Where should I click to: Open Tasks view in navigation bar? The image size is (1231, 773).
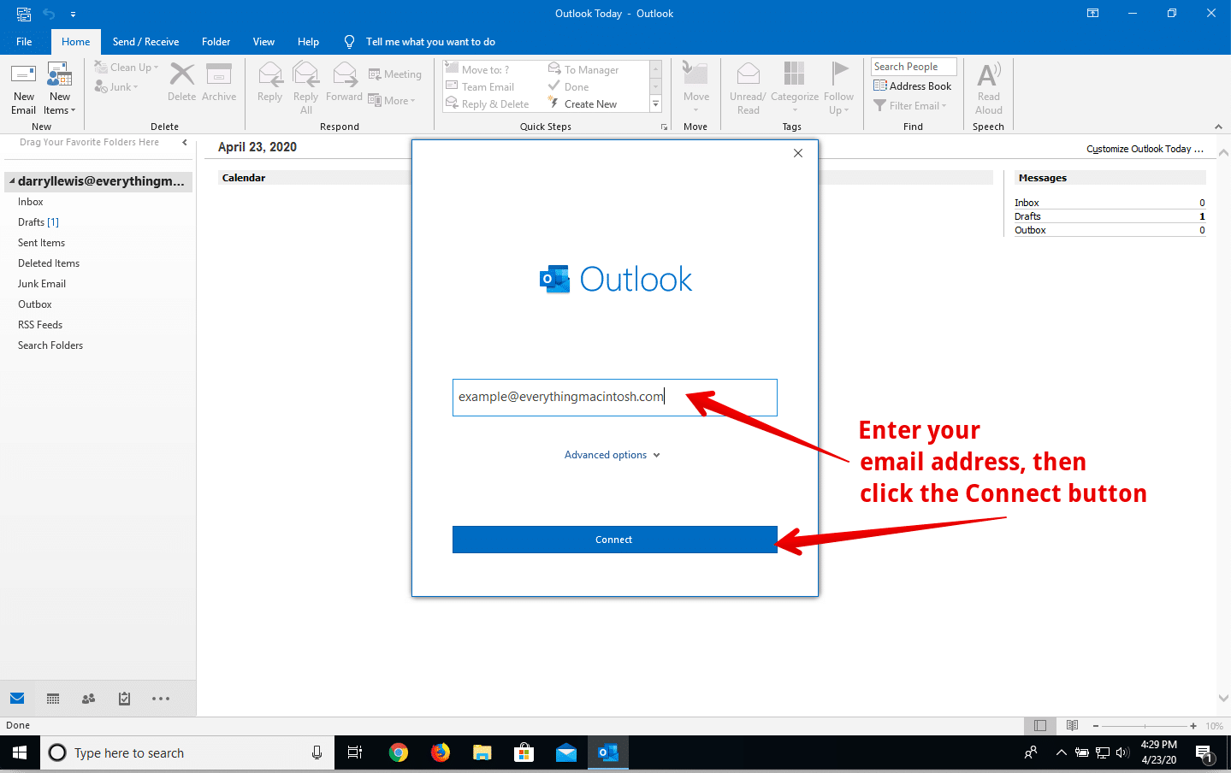pyautogui.click(x=124, y=699)
